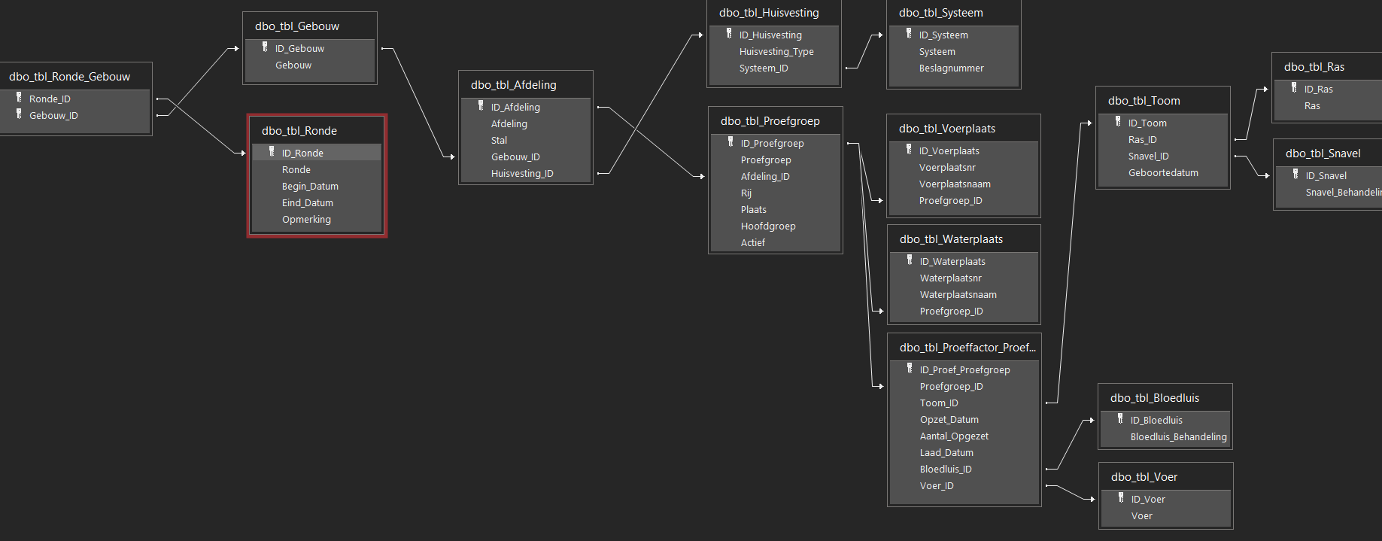Screen dimensions: 1382x541
Task: Click the Huisvesting_ID field in dbo_tbl_Afdeling
Action: 522,174
